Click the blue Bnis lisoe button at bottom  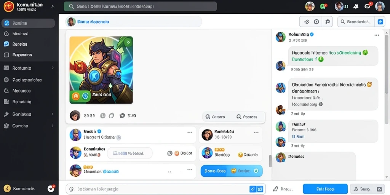(x=325, y=189)
